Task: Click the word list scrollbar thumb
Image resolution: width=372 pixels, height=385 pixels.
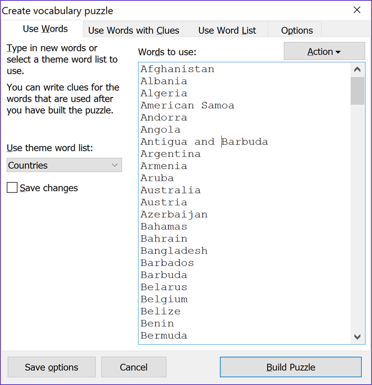Action: click(x=357, y=90)
